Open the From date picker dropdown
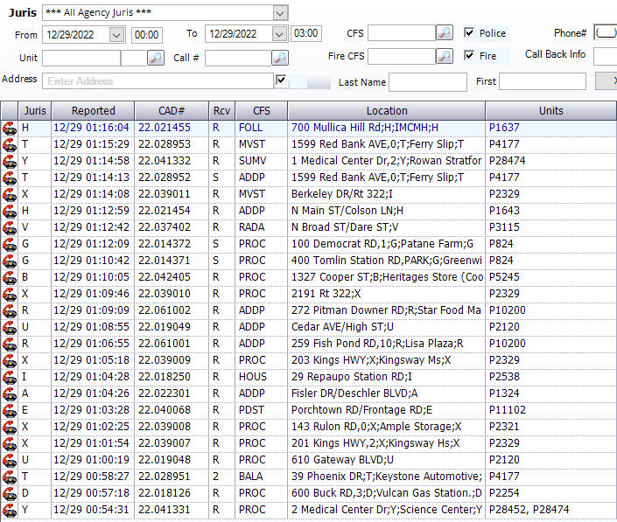The height and width of the screenshot is (522, 617). (x=116, y=35)
